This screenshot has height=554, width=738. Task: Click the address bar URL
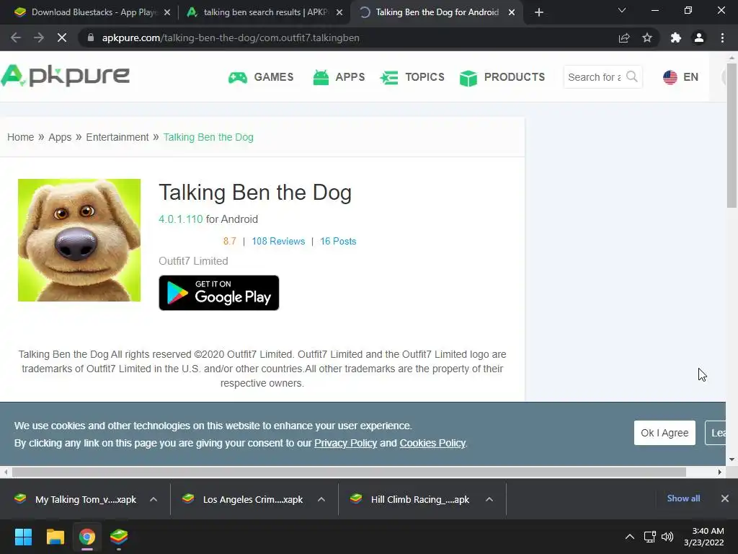tap(231, 38)
